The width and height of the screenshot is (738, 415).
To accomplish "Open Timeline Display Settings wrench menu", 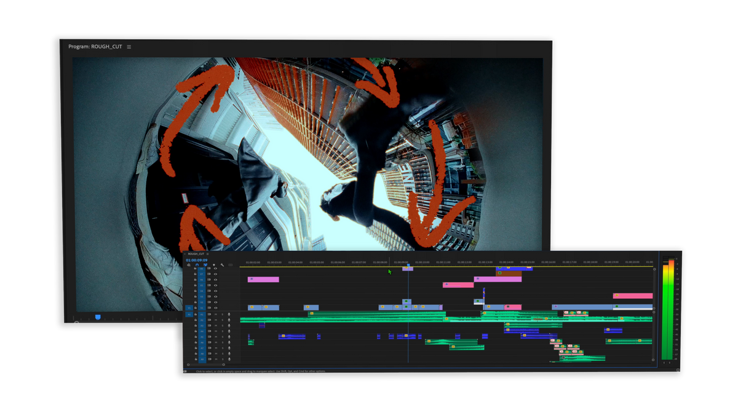I will [x=222, y=265].
